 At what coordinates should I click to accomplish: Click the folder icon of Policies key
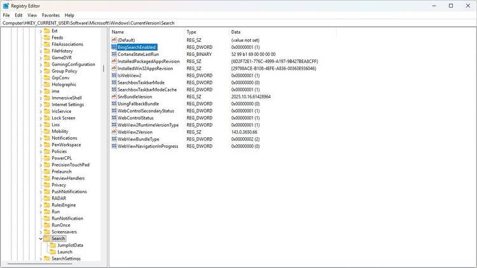click(x=47, y=151)
